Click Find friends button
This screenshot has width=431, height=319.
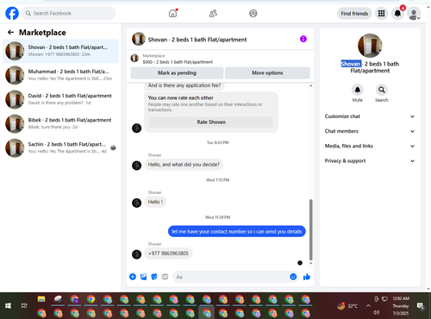pos(354,14)
